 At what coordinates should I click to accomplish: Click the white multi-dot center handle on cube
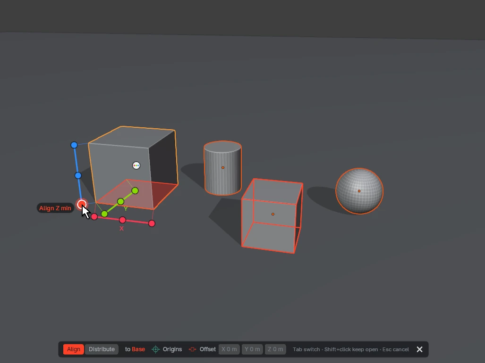click(x=136, y=165)
